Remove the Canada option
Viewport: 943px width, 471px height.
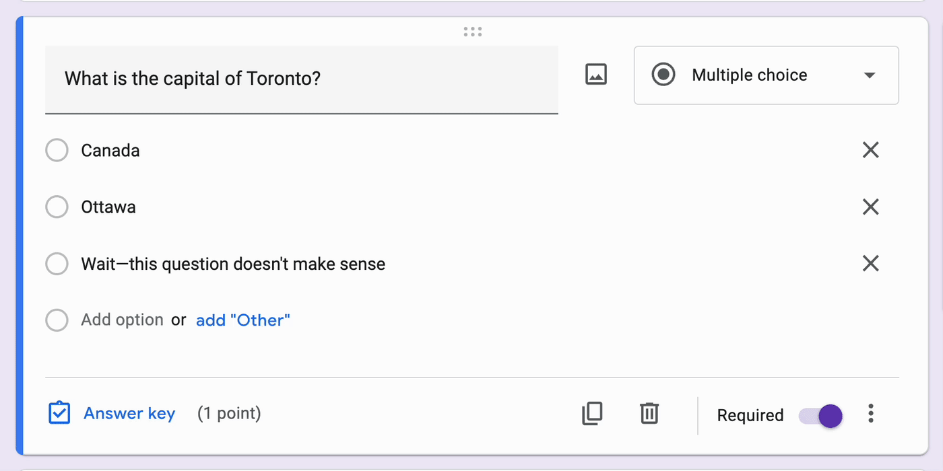click(x=870, y=151)
